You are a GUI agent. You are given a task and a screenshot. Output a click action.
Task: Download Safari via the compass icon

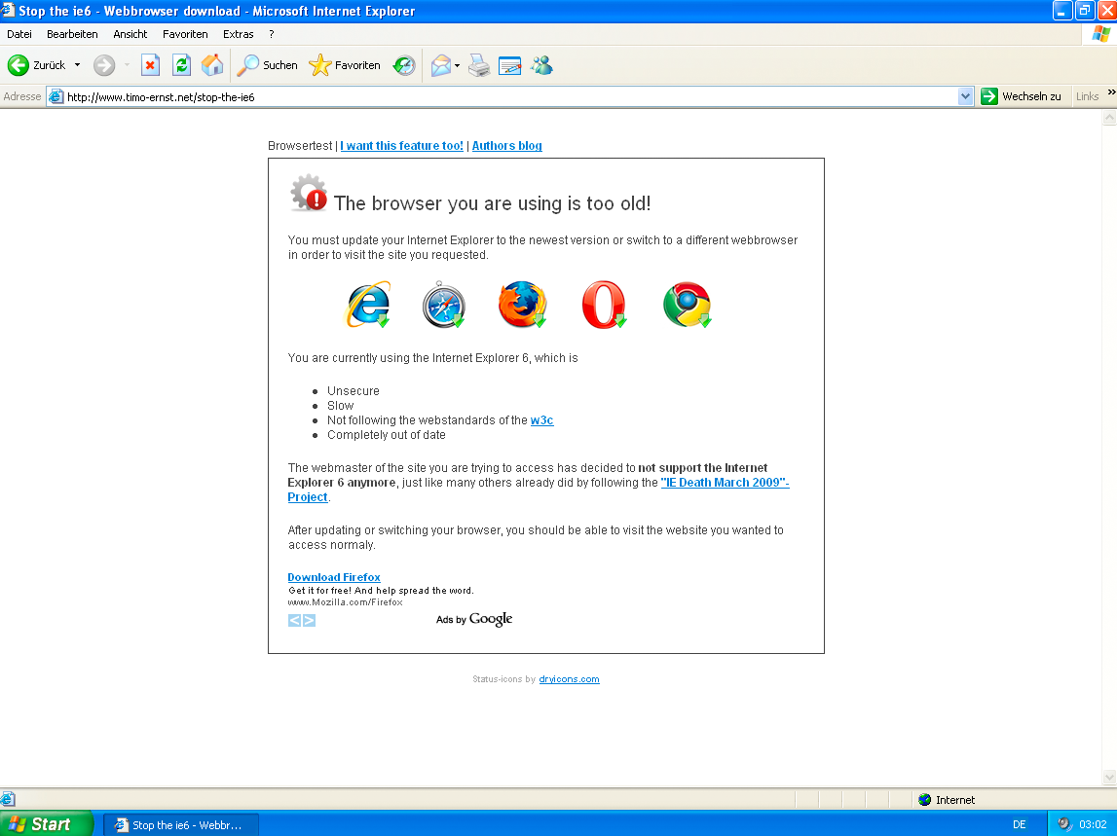(444, 305)
